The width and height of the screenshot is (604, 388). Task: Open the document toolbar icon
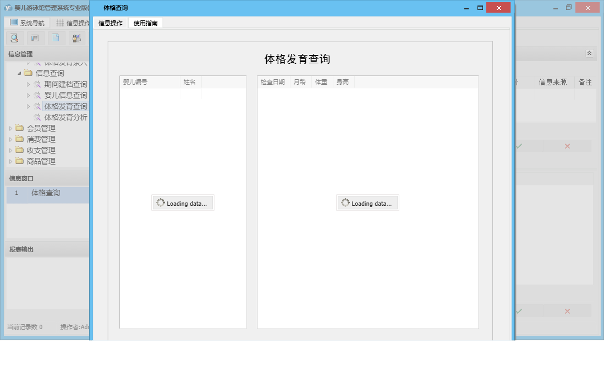pos(56,37)
